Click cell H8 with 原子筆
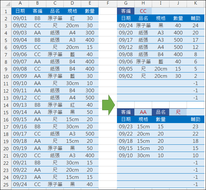The width and height of the screenshot is (206, 190). click(143, 62)
